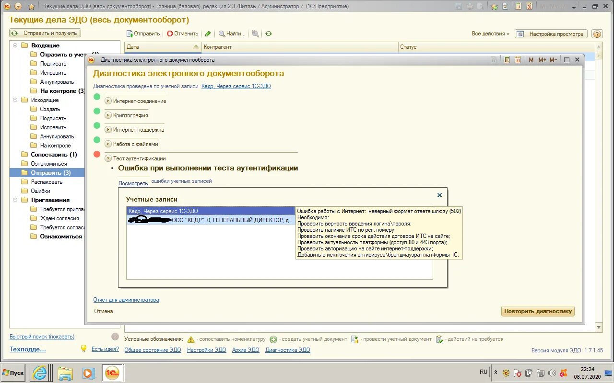Open media player from taskbar

(88, 372)
